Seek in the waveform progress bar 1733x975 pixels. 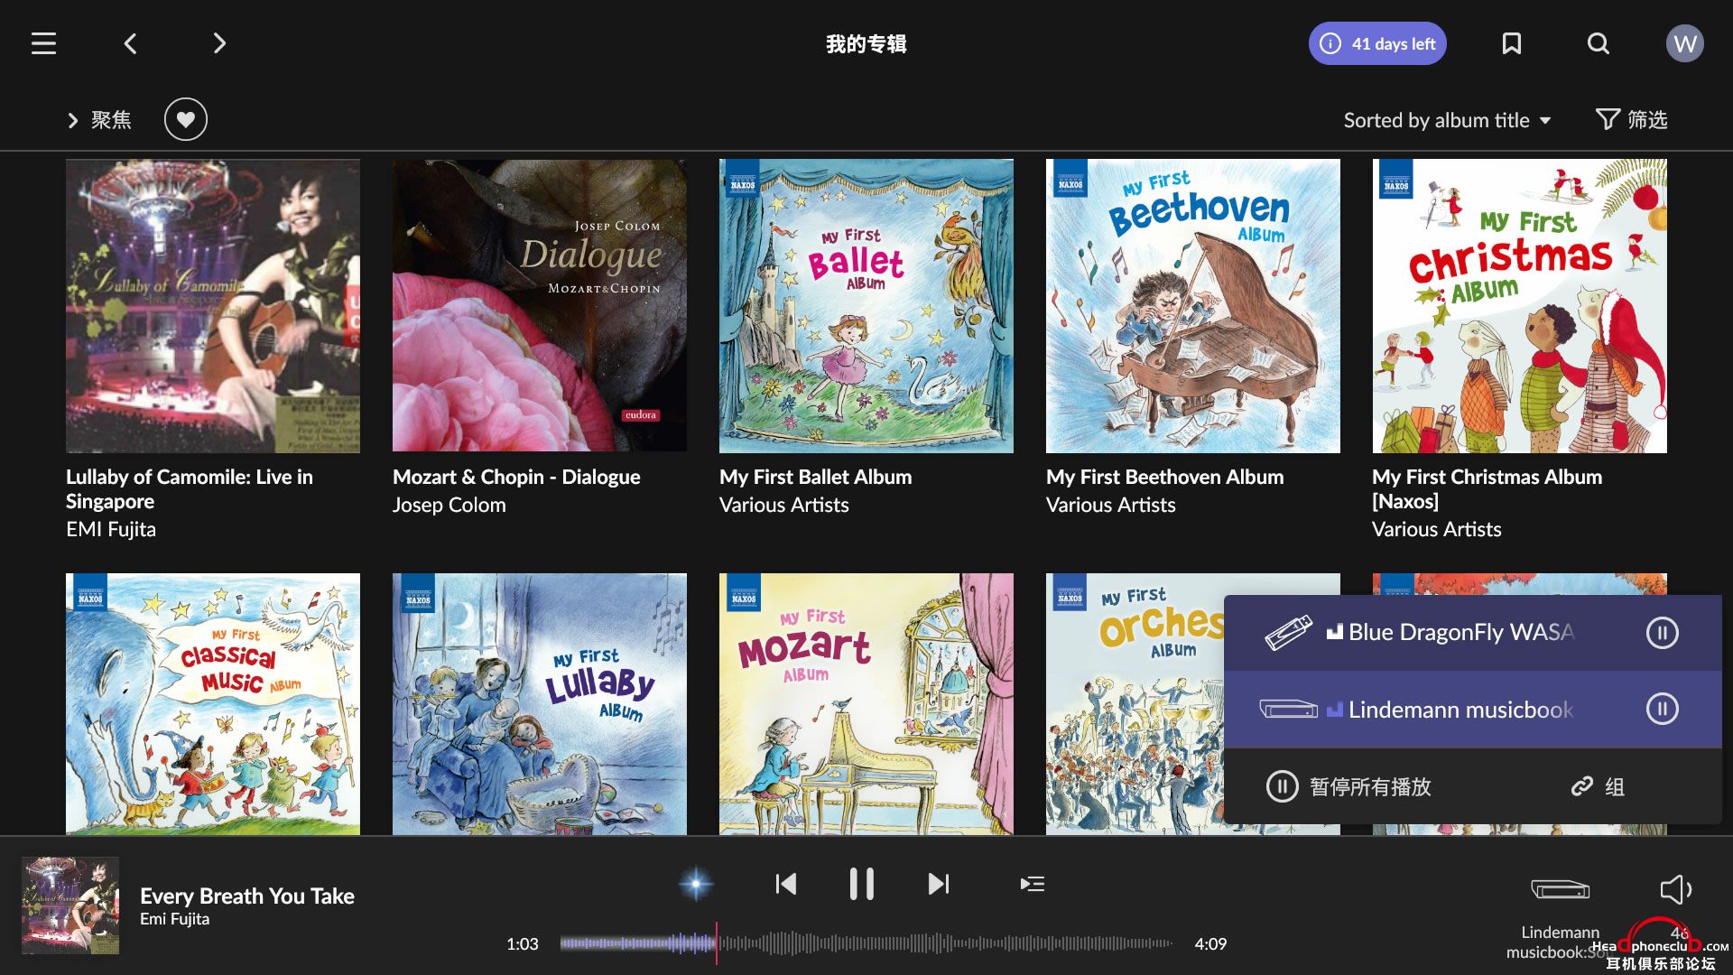pos(866,943)
